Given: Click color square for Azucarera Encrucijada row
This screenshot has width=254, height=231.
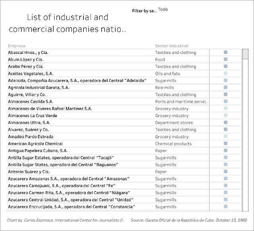Looking at the screenshot, I should coord(225,206).
